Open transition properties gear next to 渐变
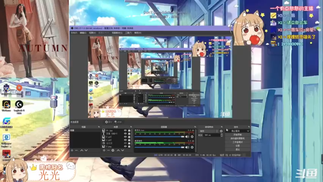Image resolution: width=323 pixels, height=182 pixels. coord(221,131)
